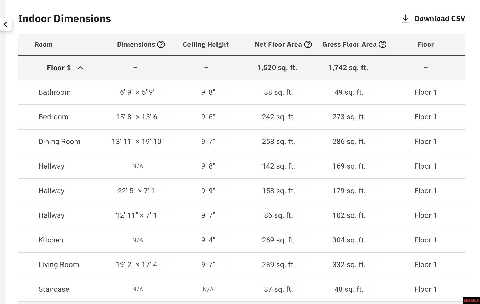This screenshot has height=304, width=480.
Task: Select the 1,742 sq. ft. gross total
Action: click(348, 68)
